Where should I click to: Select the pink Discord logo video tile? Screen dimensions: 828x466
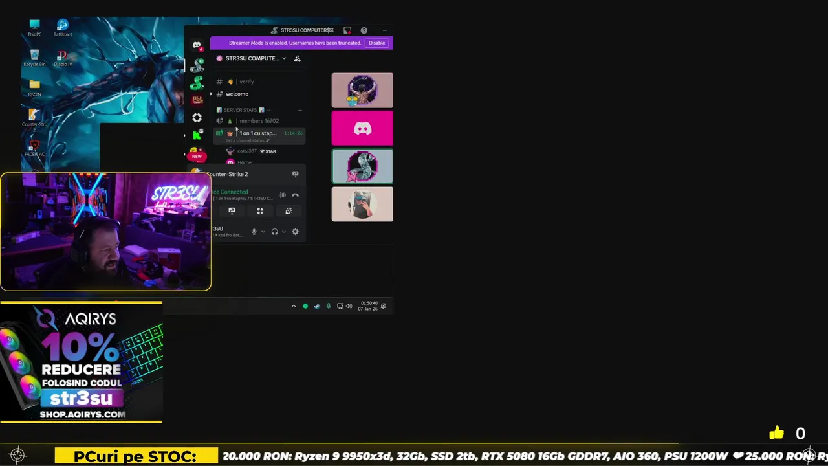pos(362,128)
